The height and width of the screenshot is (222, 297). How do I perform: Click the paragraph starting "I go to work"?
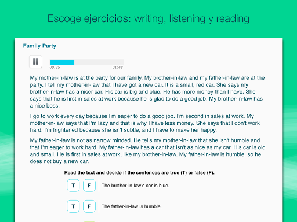point(145,123)
